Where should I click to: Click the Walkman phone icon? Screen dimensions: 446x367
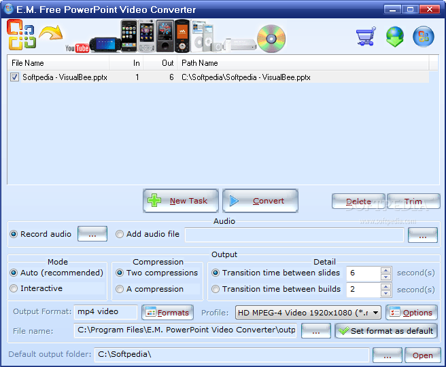click(x=182, y=36)
